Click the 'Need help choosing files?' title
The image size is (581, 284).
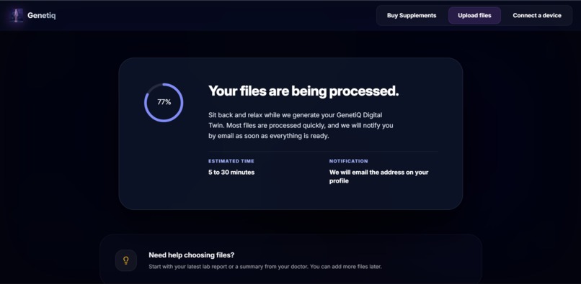[192, 255]
